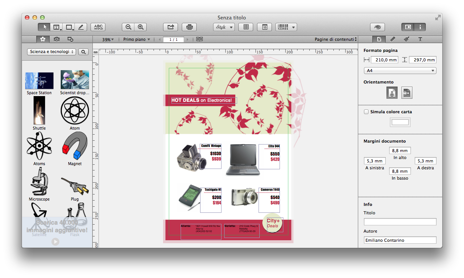464x278 pixels.
Task: Pick the pen drawing tool
Action: (x=81, y=27)
